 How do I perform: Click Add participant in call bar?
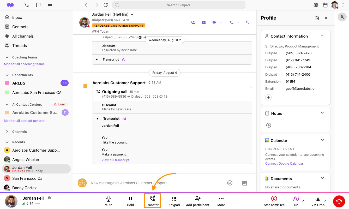tap(198, 201)
